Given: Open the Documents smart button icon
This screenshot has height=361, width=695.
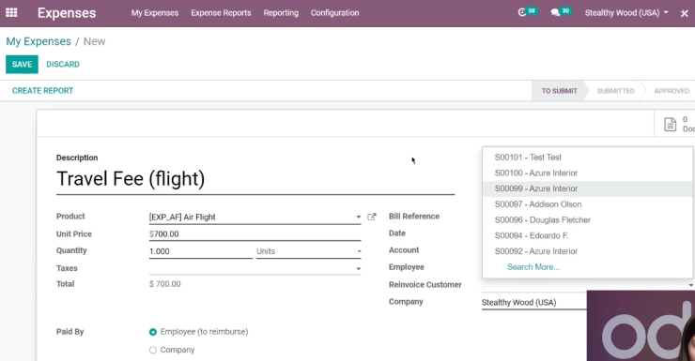Looking at the screenshot, I should 671,125.
